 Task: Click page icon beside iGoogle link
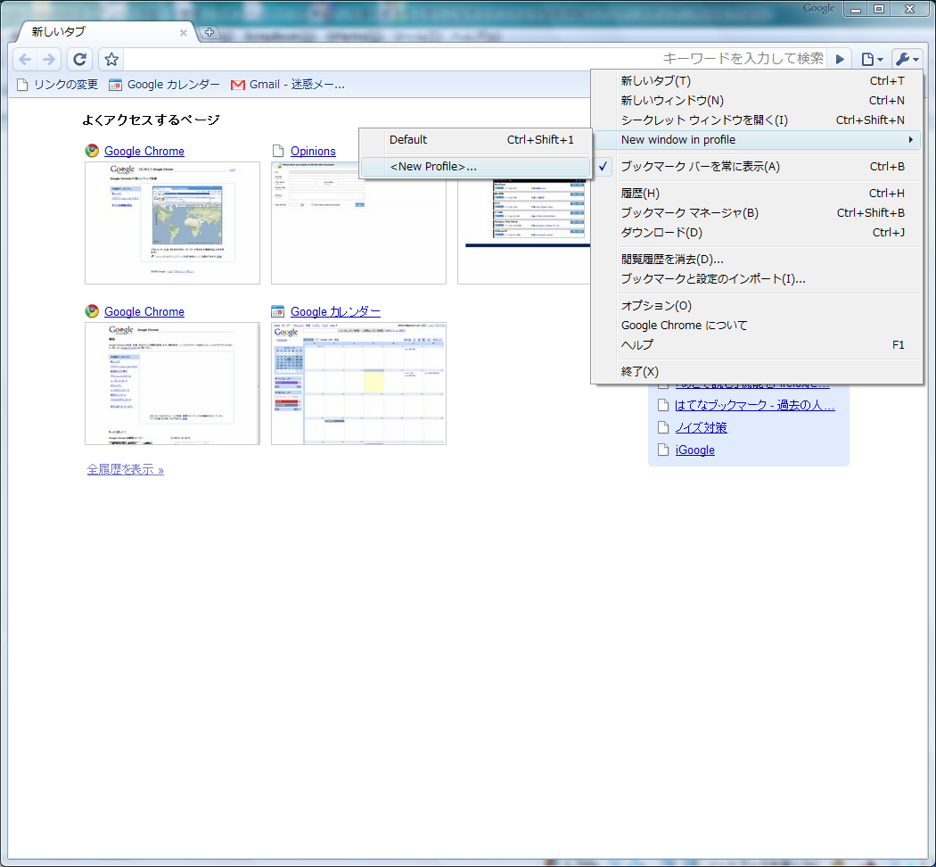tap(662, 450)
